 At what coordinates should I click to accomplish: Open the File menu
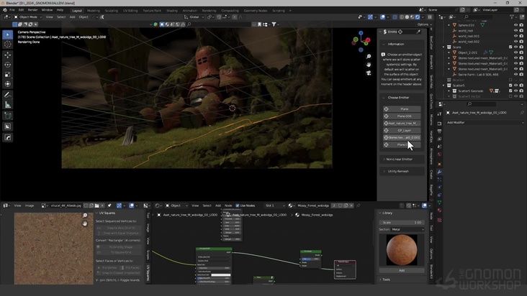pyautogui.click(x=12, y=10)
